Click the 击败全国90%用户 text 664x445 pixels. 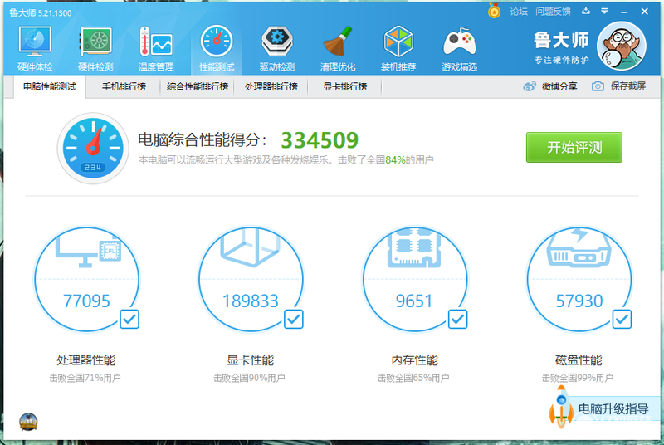(x=249, y=378)
